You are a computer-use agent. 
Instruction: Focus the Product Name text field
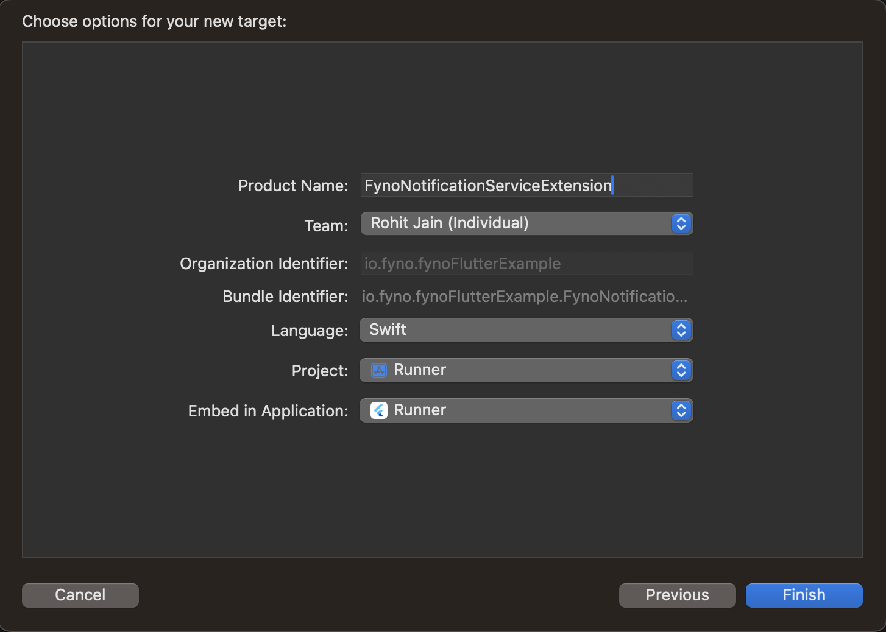point(526,185)
